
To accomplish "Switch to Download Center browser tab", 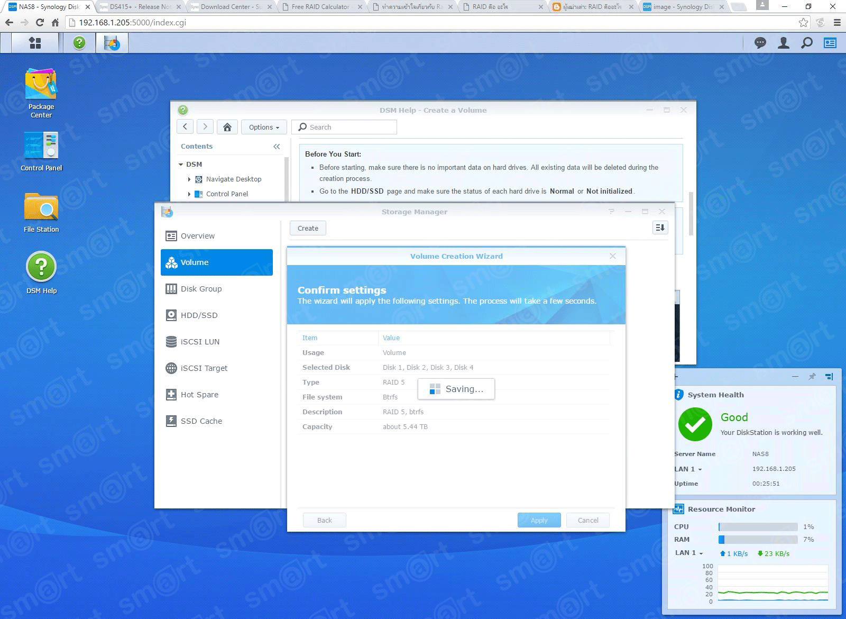I will coord(231,7).
